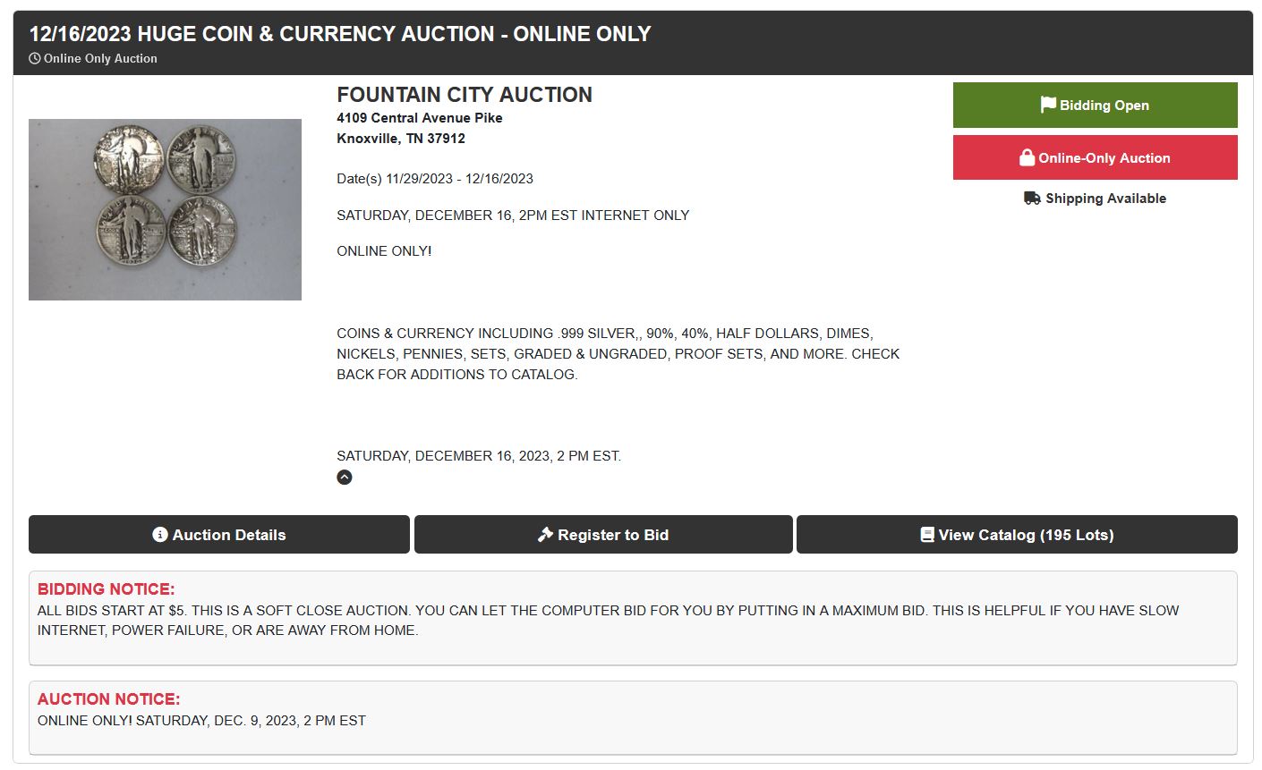Click the Bidding Notice heading
The width and height of the screenshot is (1262, 770).
point(107,589)
